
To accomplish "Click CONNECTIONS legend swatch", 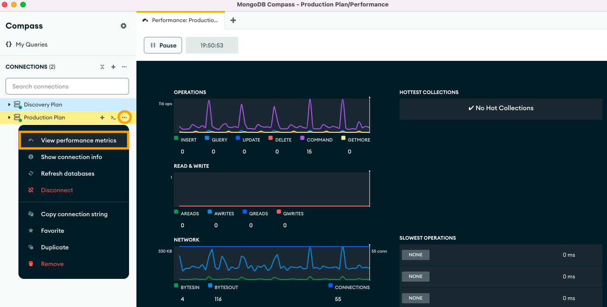I will pos(330,285).
